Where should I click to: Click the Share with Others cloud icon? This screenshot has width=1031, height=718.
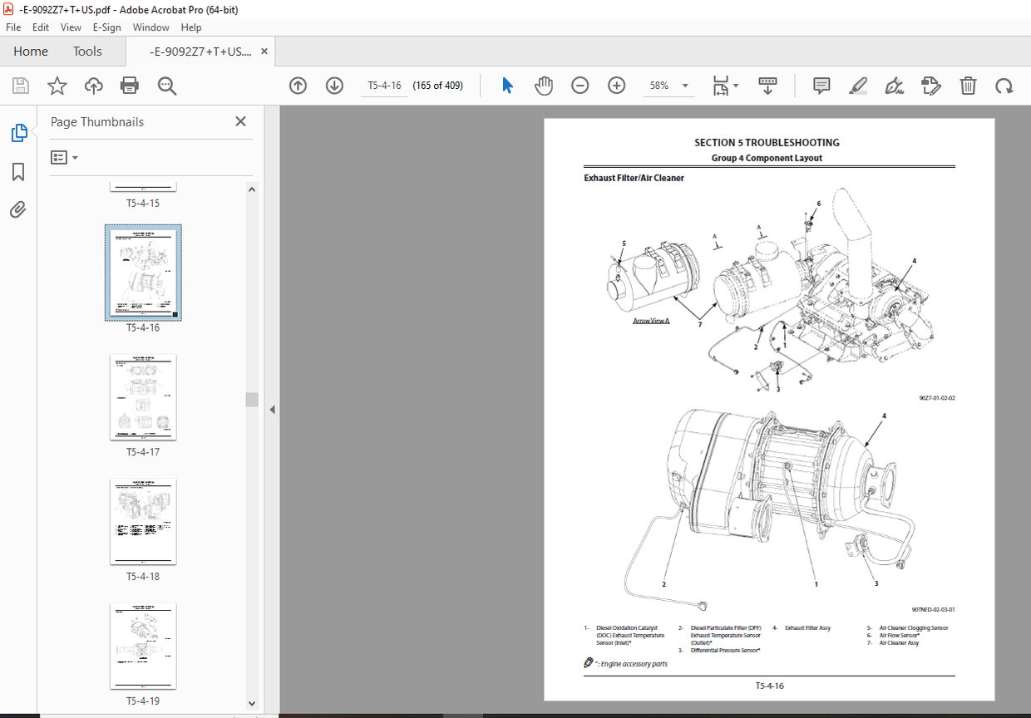pyautogui.click(x=93, y=85)
